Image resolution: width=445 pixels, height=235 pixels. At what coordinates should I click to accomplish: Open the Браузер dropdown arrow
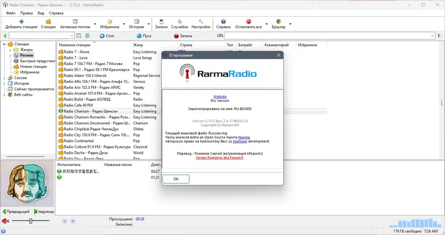click(x=290, y=24)
